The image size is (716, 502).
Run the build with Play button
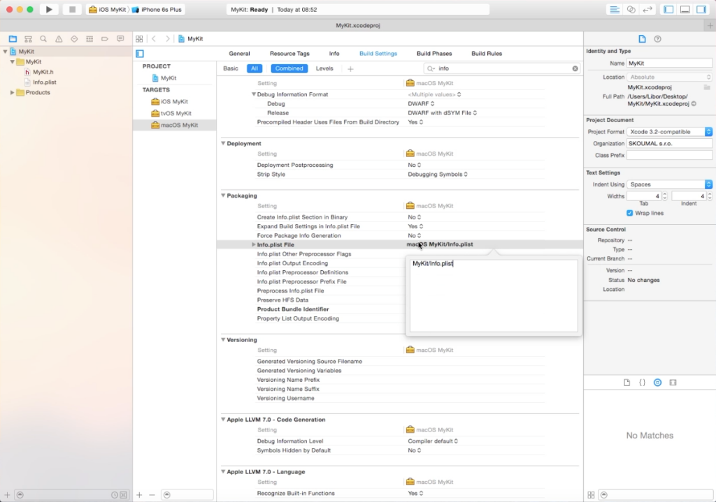coord(49,9)
